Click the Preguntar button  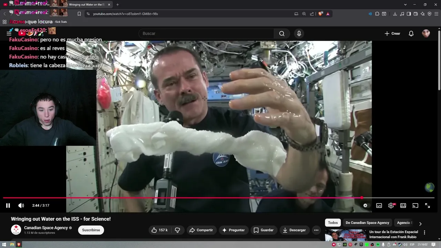pos(233,230)
